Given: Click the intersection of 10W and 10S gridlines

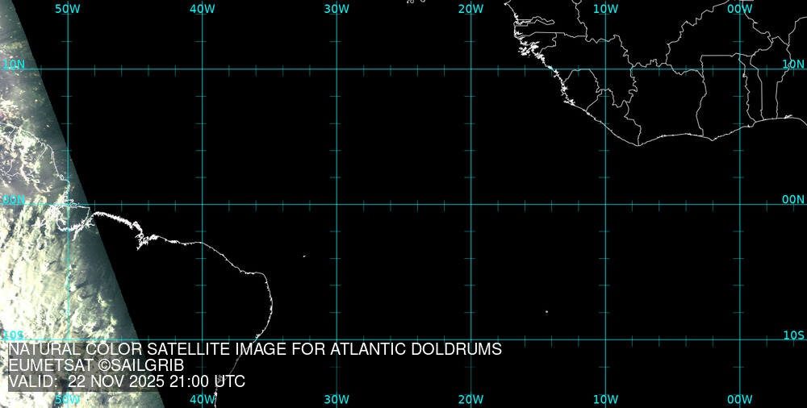Looking at the screenshot, I should [605, 339].
